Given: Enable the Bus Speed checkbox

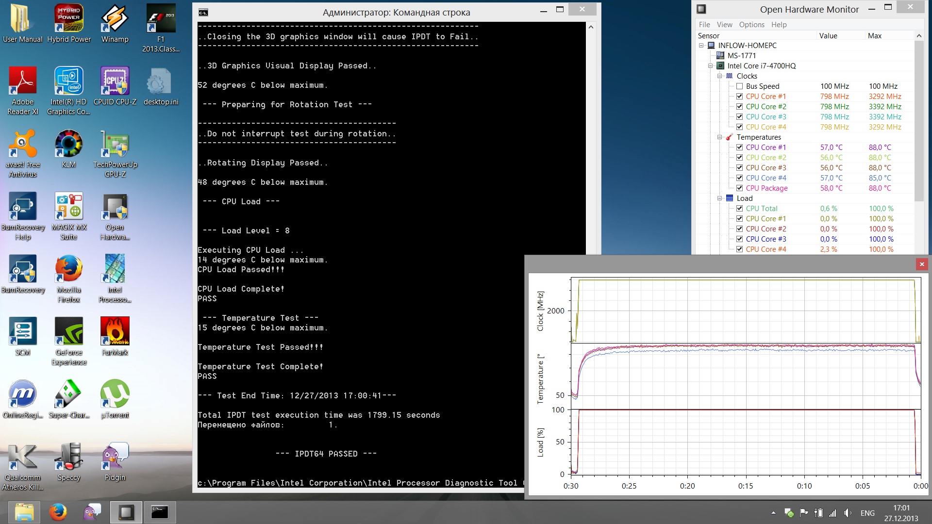Looking at the screenshot, I should click(739, 86).
